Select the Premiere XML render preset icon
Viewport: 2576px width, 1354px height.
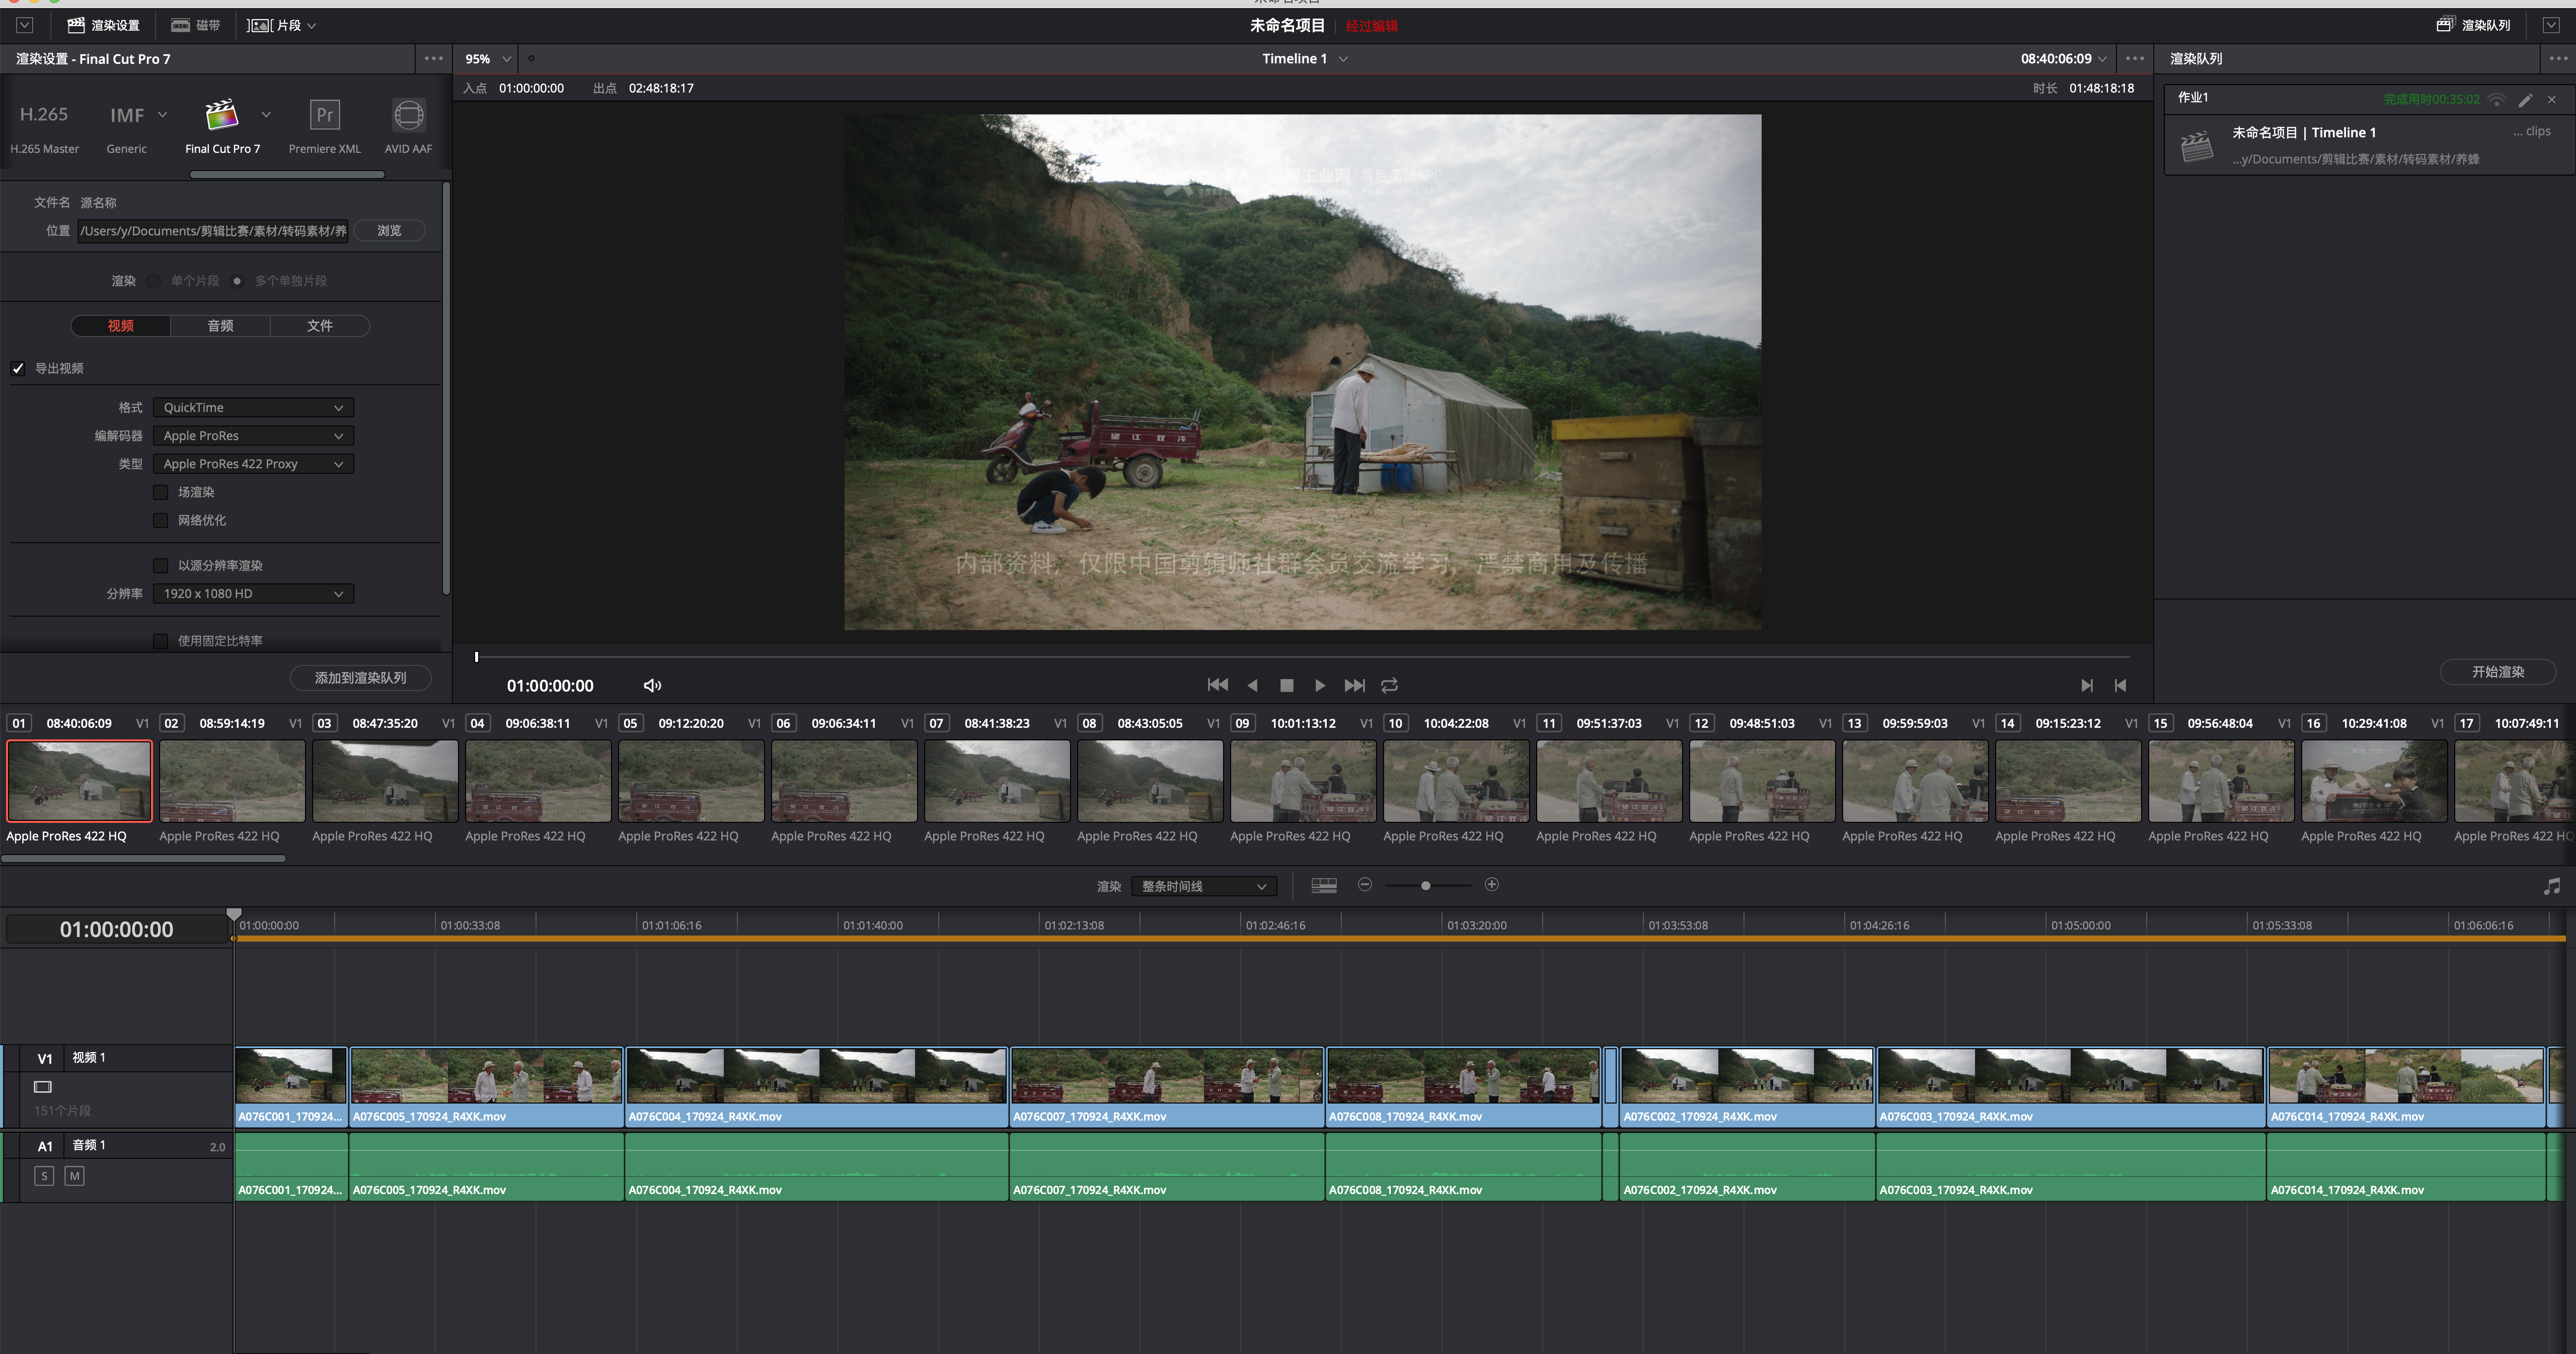(x=324, y=116)
